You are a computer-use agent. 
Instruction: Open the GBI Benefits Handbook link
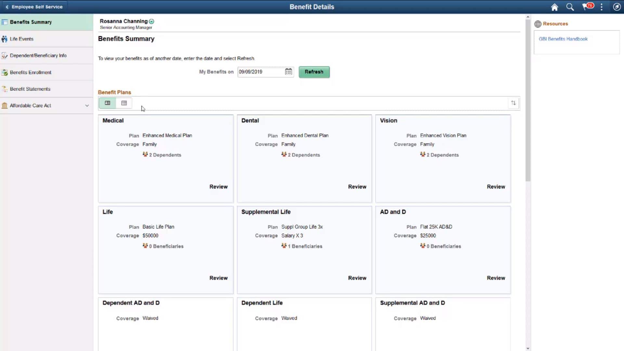click(563, 39)
